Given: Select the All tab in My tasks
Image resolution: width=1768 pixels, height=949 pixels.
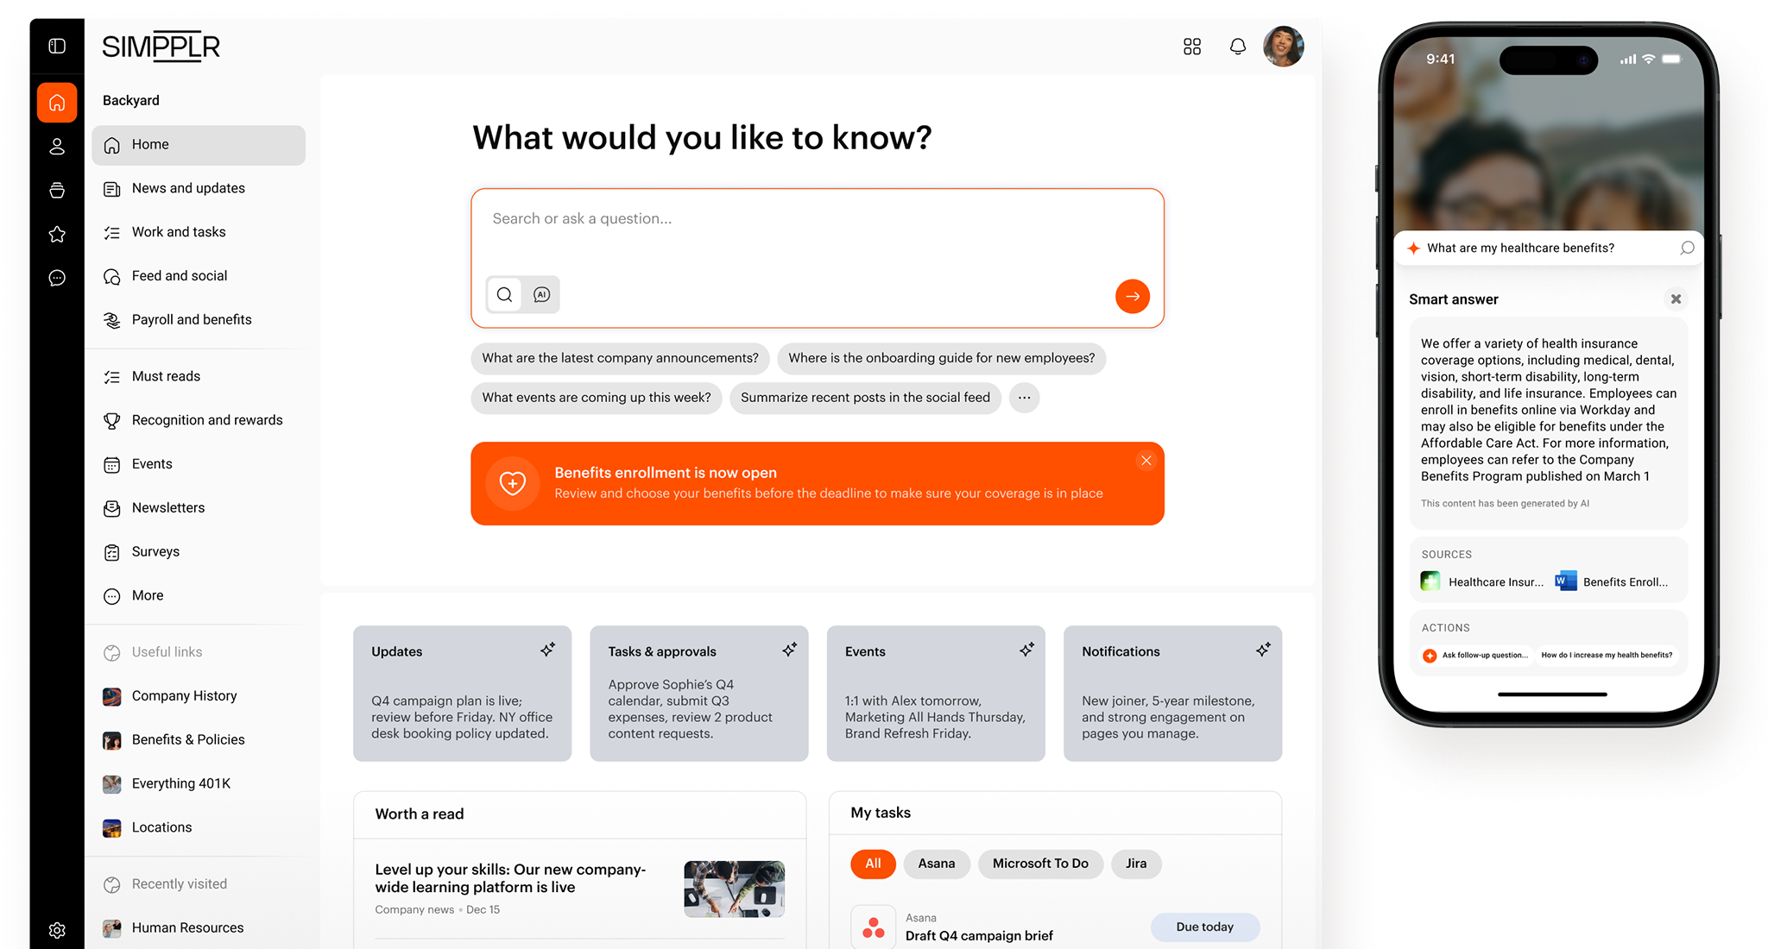Looking at the screenshot, I should point(873,864).
